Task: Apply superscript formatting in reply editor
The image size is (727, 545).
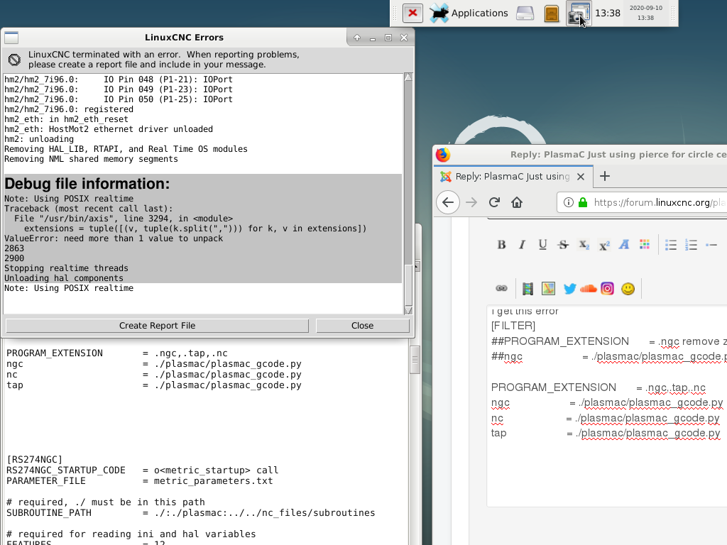Action: click(604, 245)
